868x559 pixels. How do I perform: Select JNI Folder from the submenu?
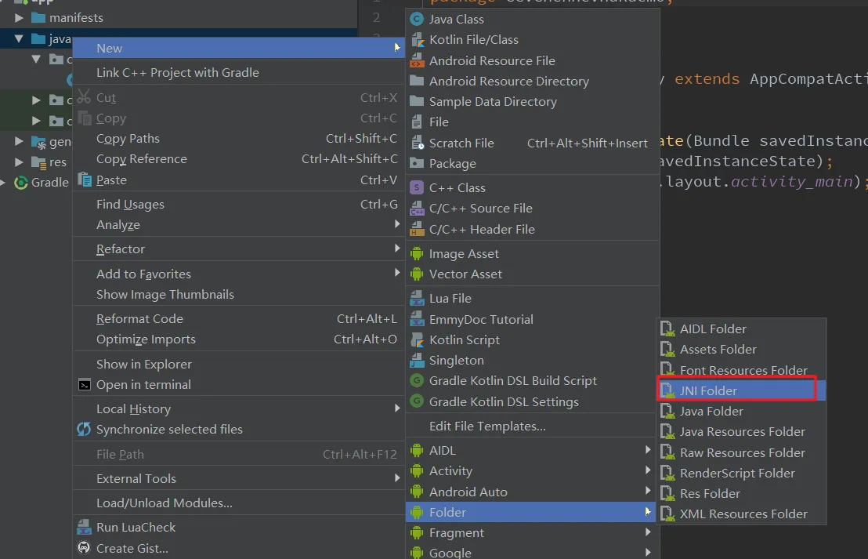(708, 390)
